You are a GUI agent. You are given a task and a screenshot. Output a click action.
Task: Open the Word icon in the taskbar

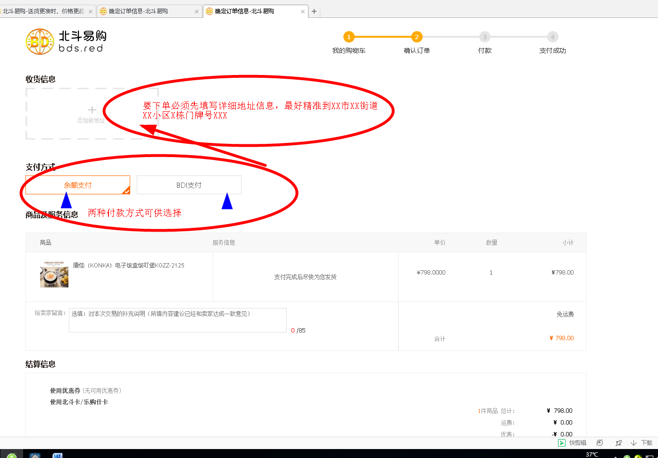[x=58, y=455]
